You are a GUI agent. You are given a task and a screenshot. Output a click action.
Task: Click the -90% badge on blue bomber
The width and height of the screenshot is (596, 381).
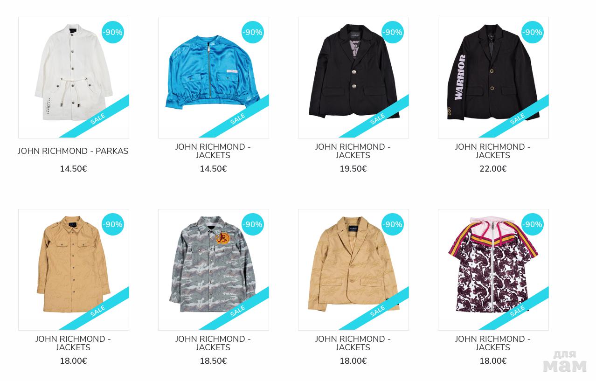[253, 32]
